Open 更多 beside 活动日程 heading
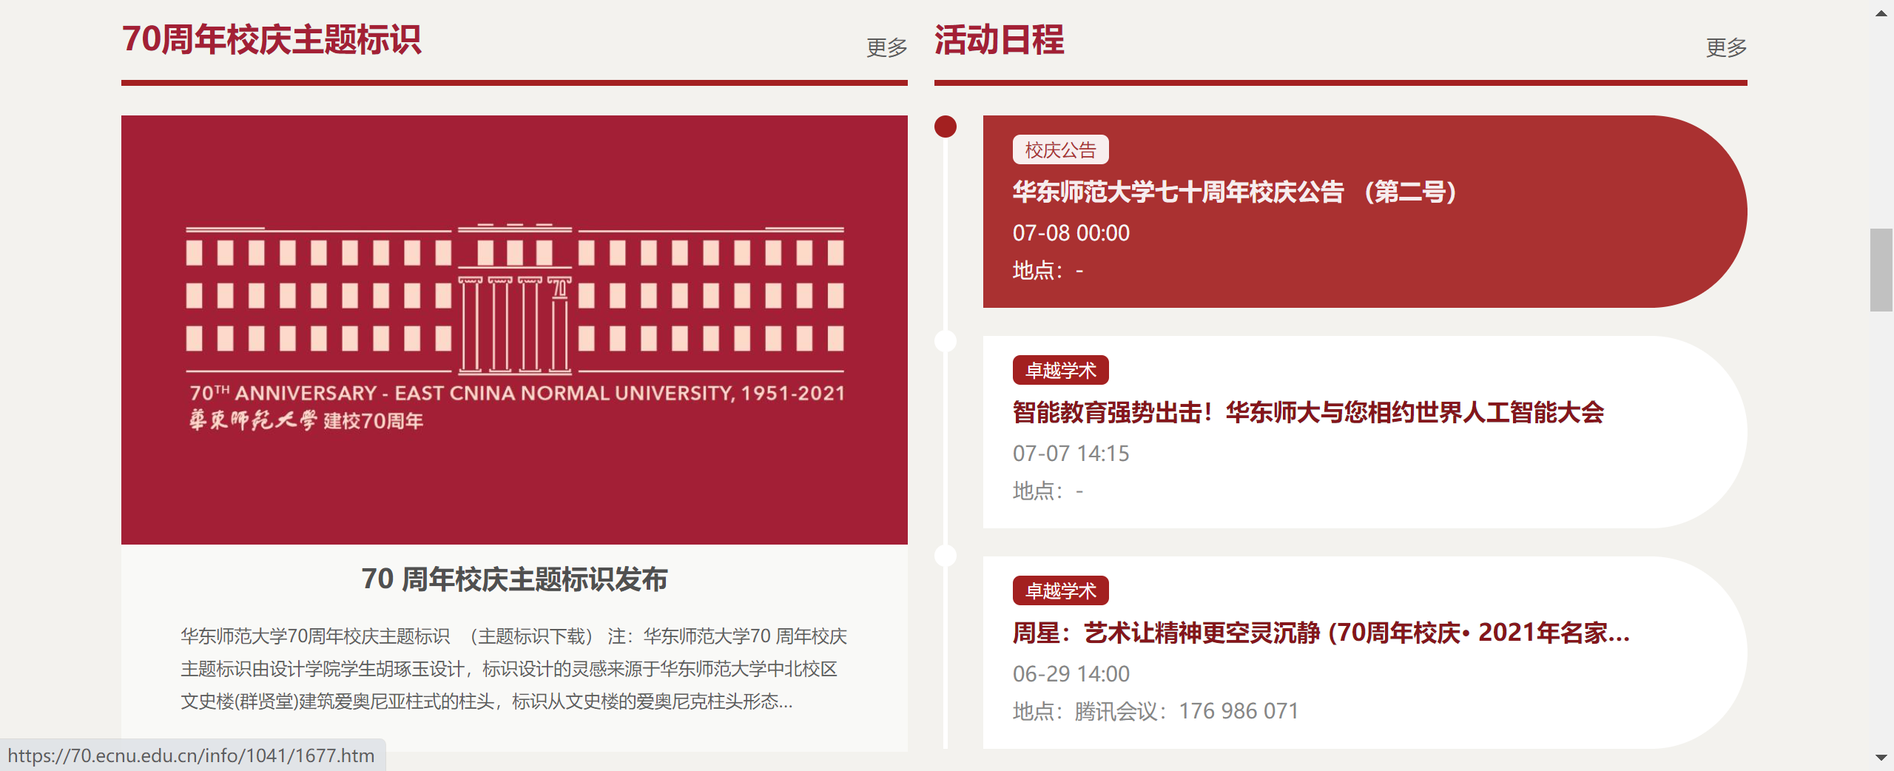Viewport: 1894px width, 771px height. (x=1725, y=48)
